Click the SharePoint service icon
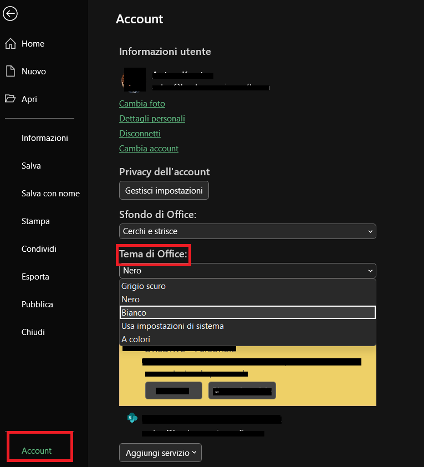 (x=132, y=418)
